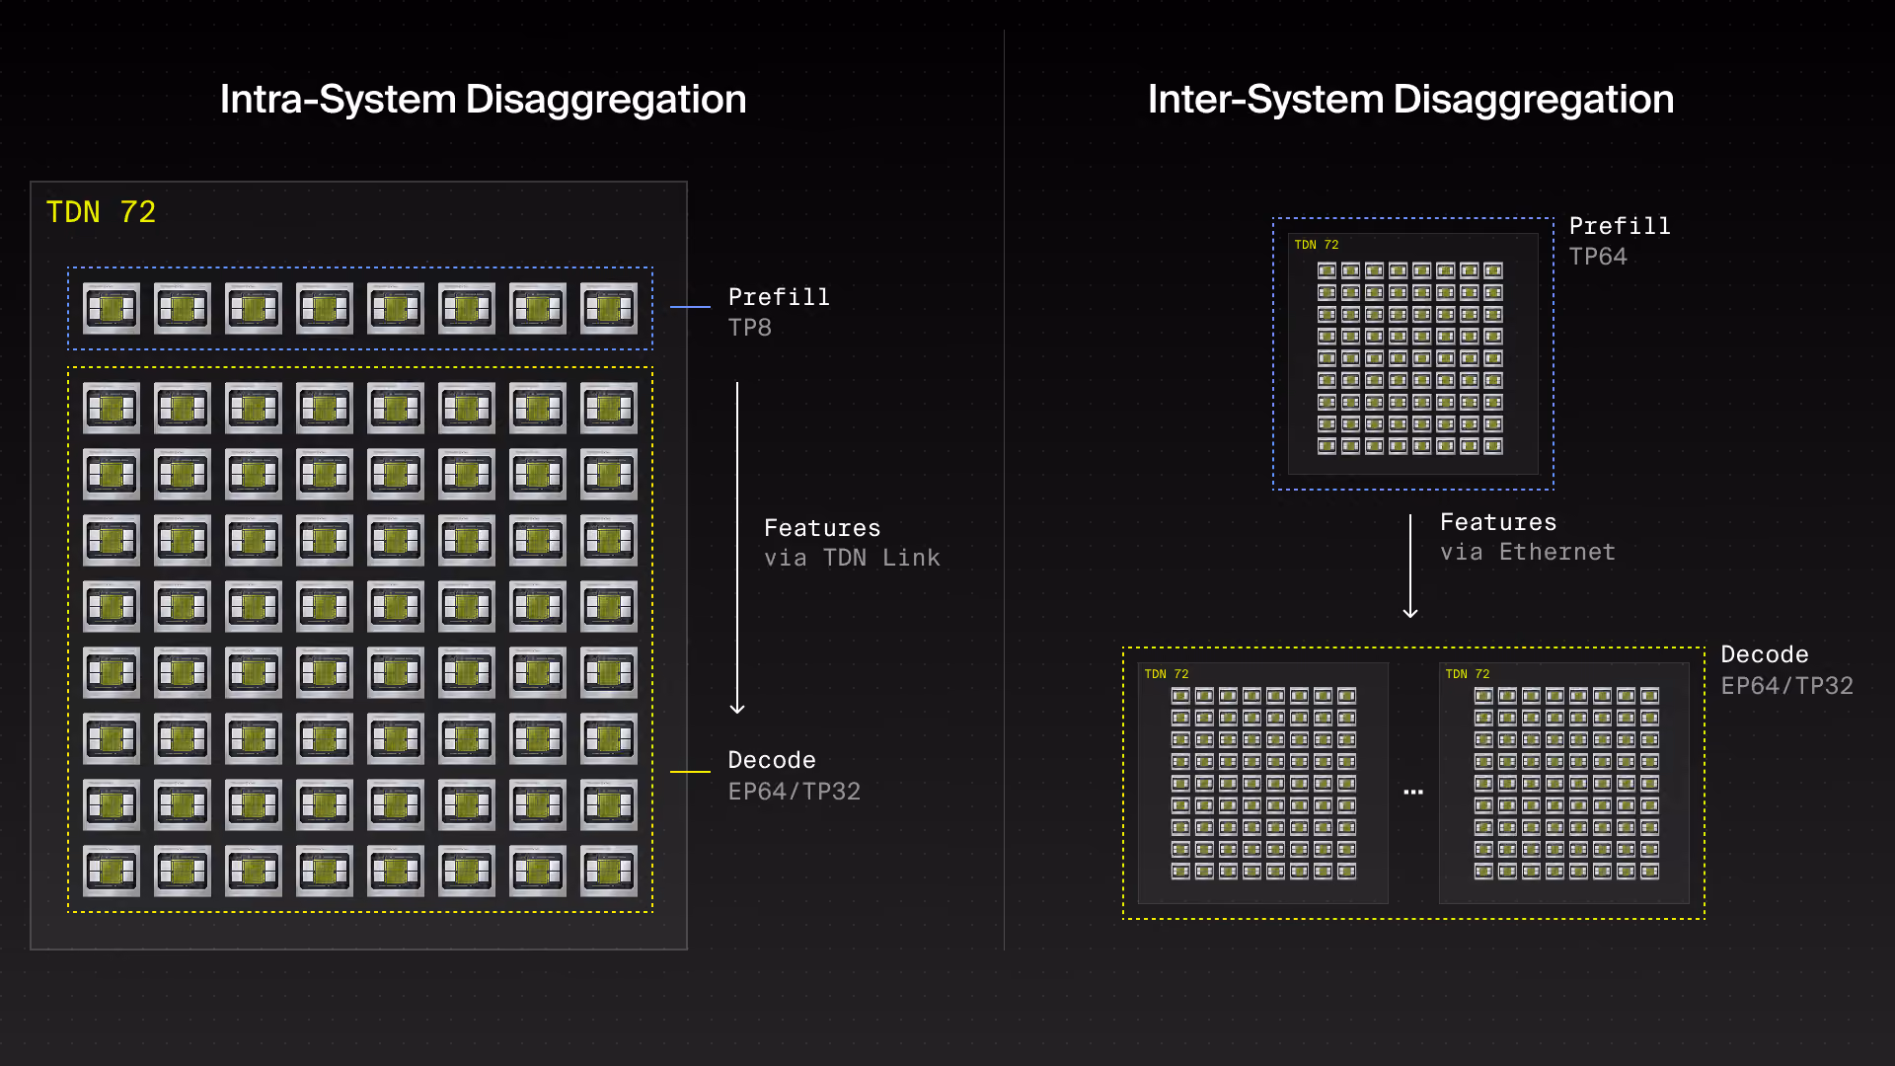
Task: Click the "Prefill" label above TP8
Action: coord(779,297)
